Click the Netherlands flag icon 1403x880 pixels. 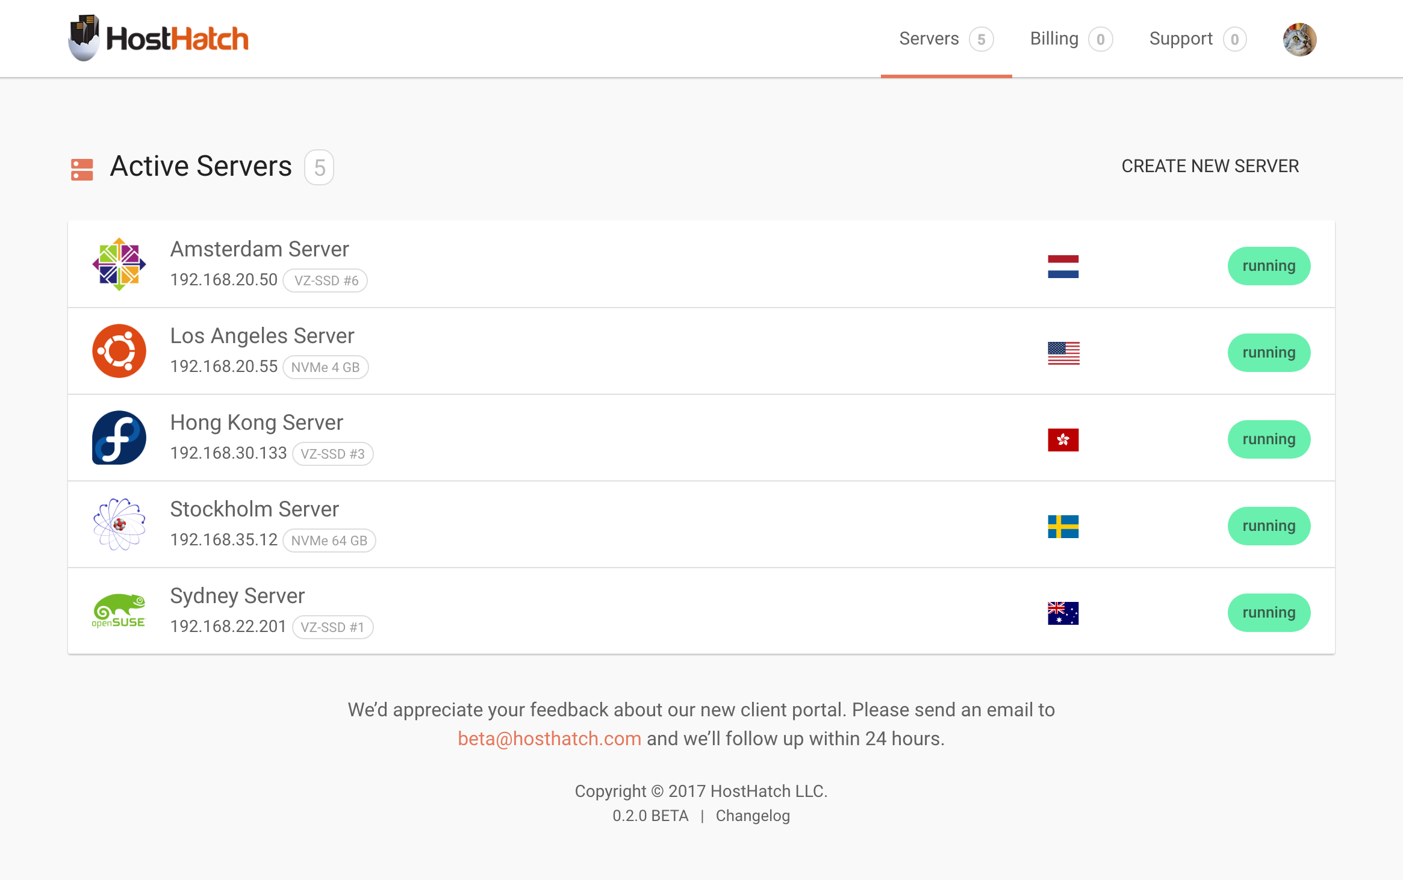click(x=1063, y=266)
